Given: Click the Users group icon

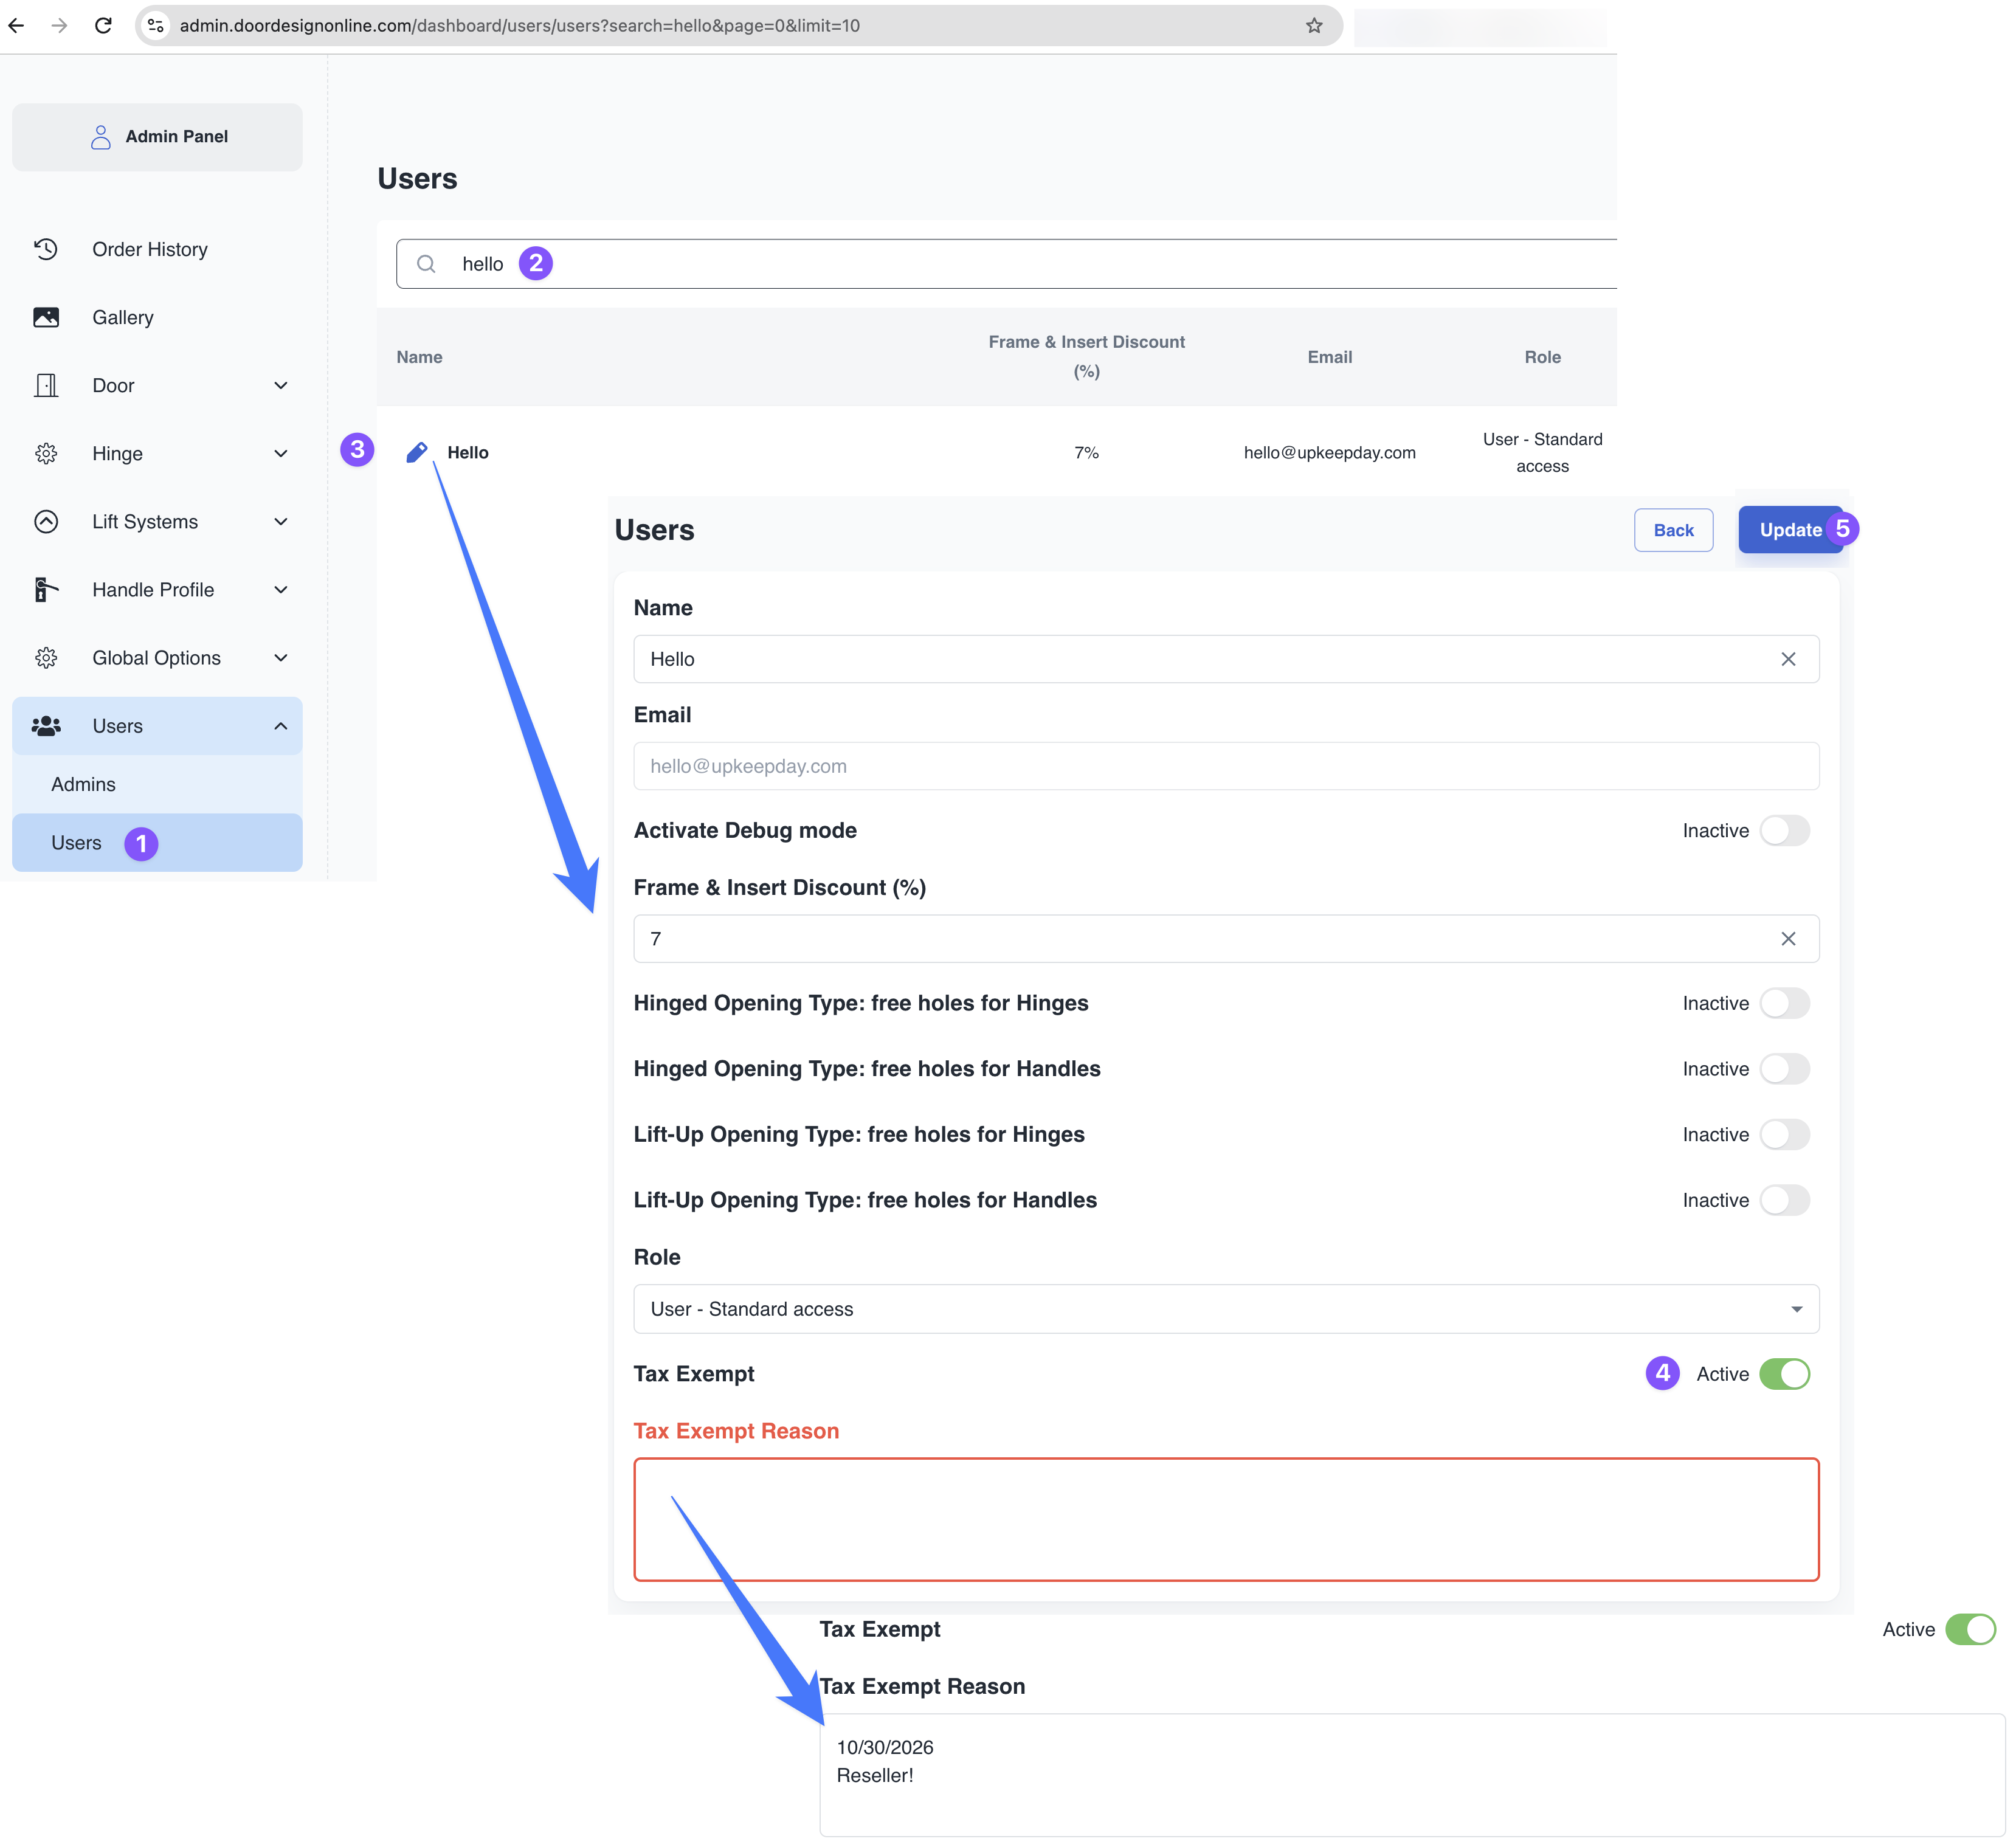Looking at the screenshot, I should coord(46,726).
